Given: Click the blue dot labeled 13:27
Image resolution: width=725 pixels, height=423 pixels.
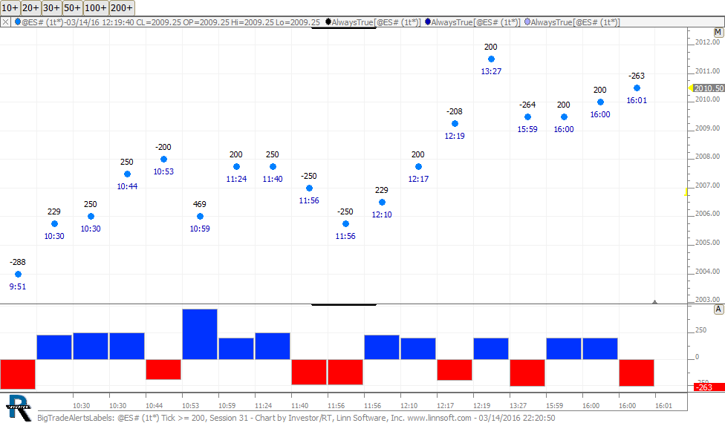Looking at the screenshot, I should (491, 59).
